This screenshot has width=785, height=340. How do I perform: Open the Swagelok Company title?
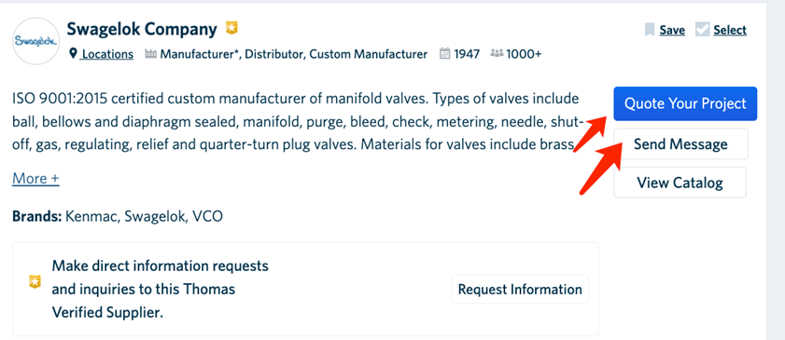(142, 29)
